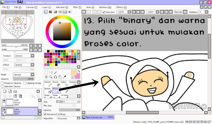The width and height of the screenshot is (212, 124).
Task: Activate the move tool
Action: click(x=46, y=77)
